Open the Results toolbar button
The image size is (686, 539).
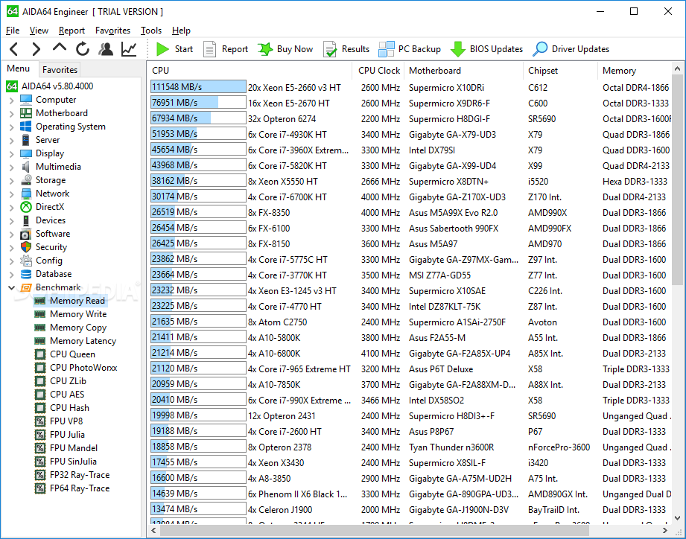pyautogui.click(x=346, y=49)
